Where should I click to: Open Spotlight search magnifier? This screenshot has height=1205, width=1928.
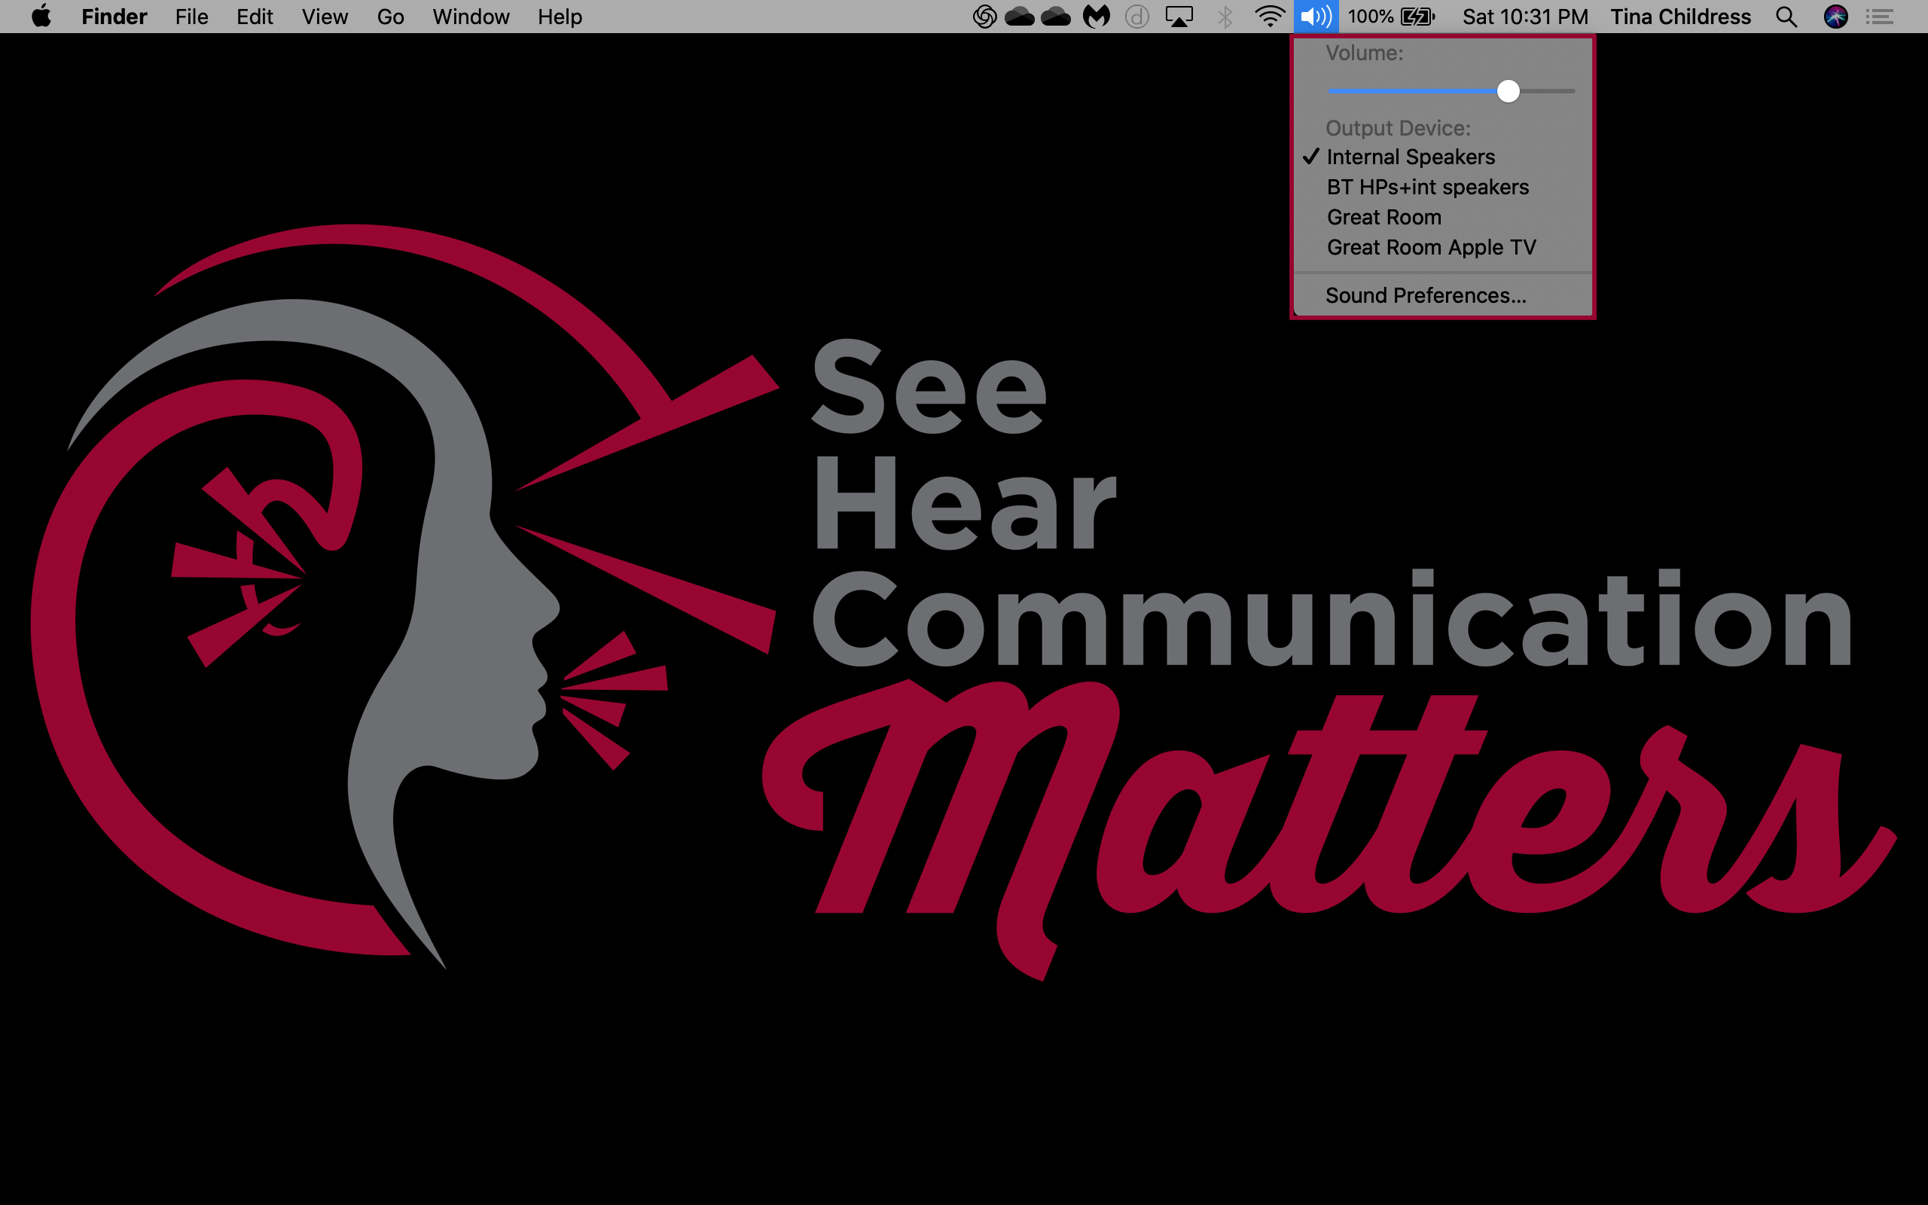coord(1786,16)
